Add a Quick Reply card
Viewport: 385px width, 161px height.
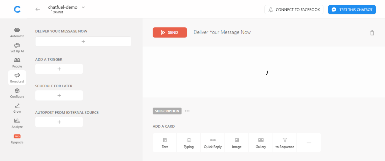[213, 143]
